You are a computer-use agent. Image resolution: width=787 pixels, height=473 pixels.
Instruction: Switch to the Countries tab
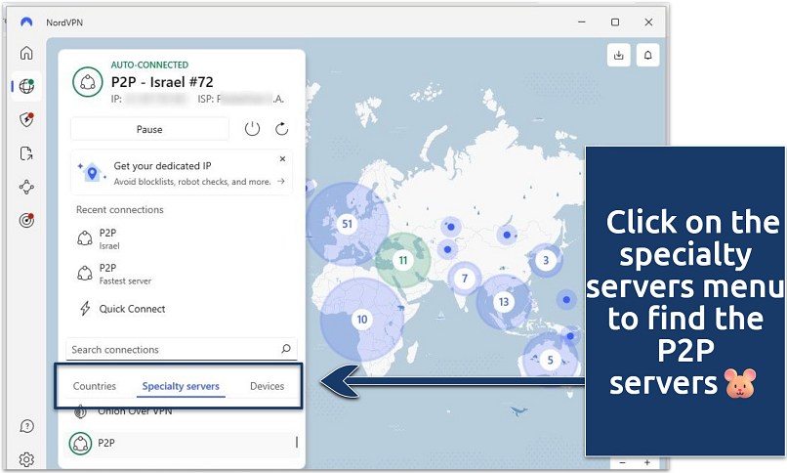[x=95, y=386]
